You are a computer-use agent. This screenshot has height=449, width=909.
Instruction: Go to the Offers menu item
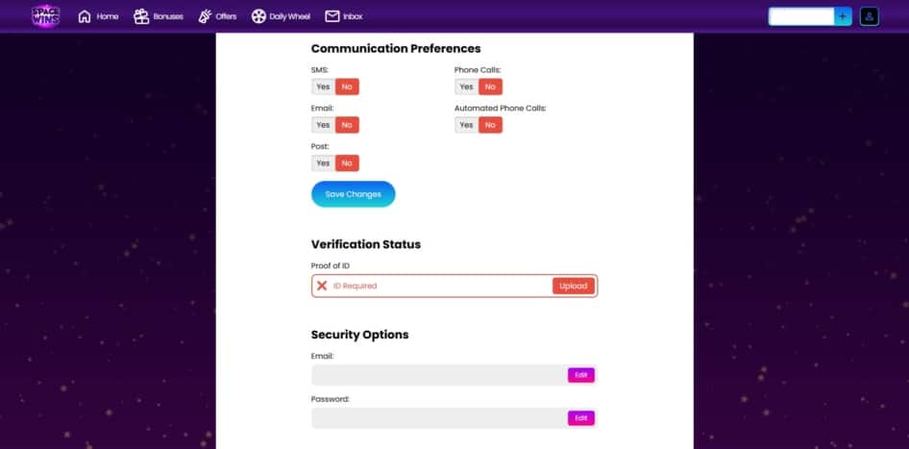click(x=217, y=16)
